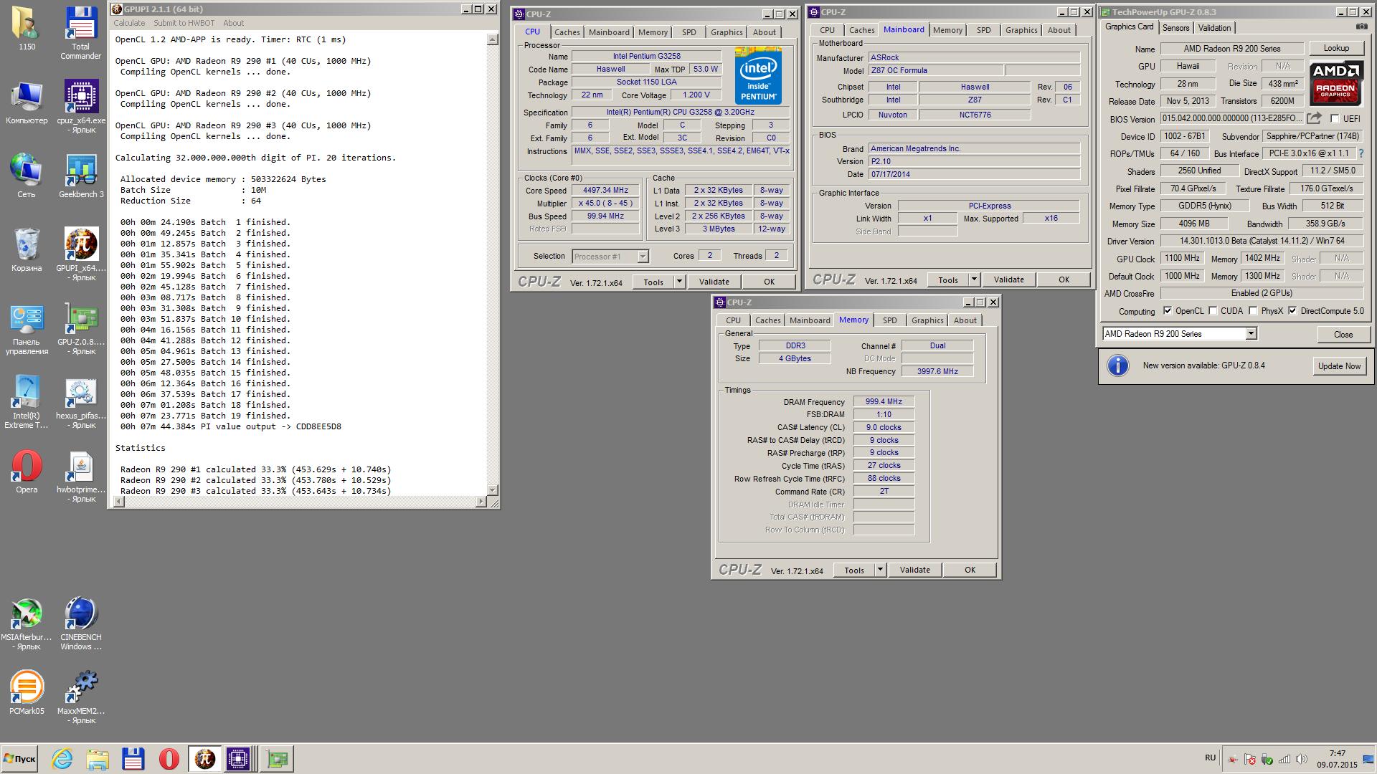Open the Компьютер desktop icon
The height and width of the screenshot is (774, 1377).
point(27,102)
